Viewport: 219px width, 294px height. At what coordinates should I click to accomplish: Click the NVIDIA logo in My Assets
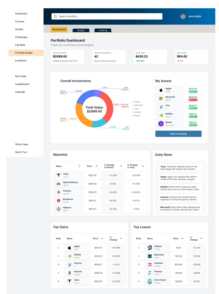click(161, 115)
